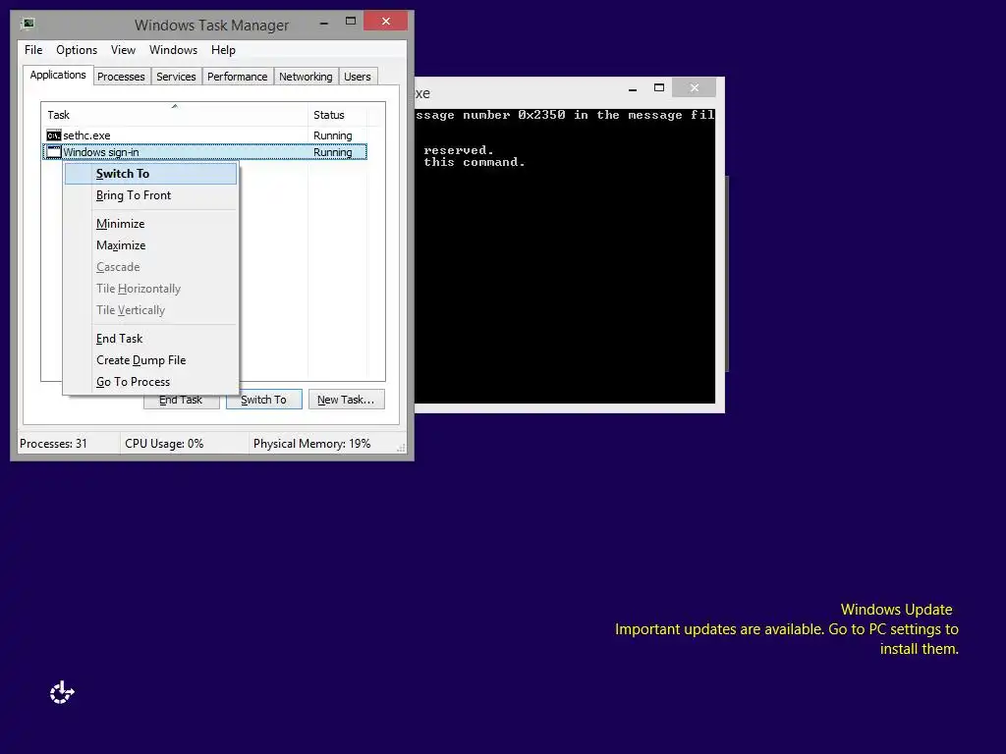This screenshot has height=754, width=1006.
Task: Minimize the command prompt window
Action: [x=633, y=88]
